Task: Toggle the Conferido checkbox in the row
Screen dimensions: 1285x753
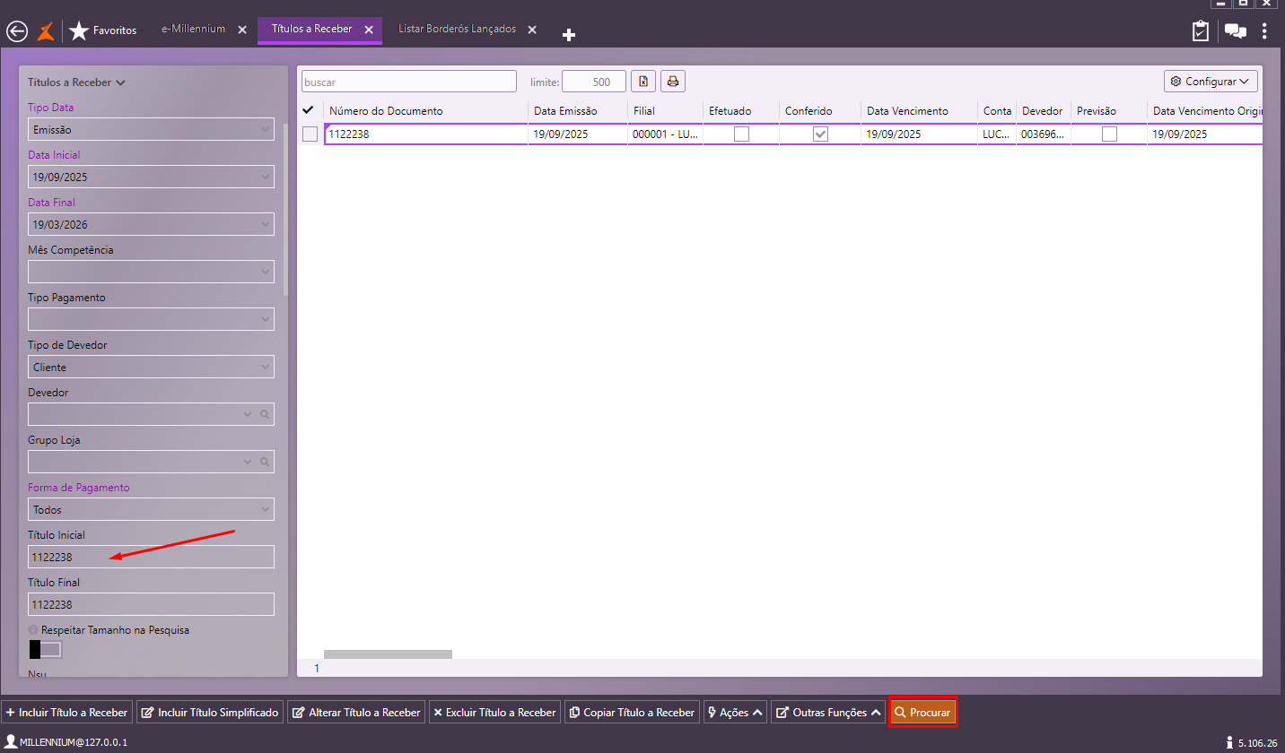Action: pos(820,134)
